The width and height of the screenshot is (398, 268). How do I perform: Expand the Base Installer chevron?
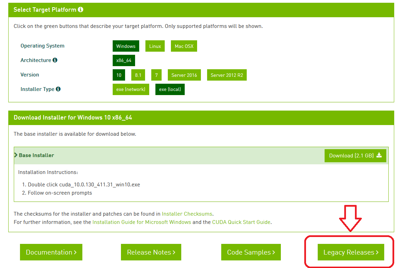[x=16, y=155]
